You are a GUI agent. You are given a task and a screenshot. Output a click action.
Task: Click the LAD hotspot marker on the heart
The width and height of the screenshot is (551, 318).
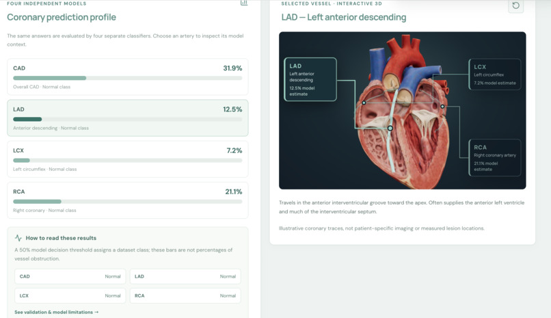coord(390,129)
